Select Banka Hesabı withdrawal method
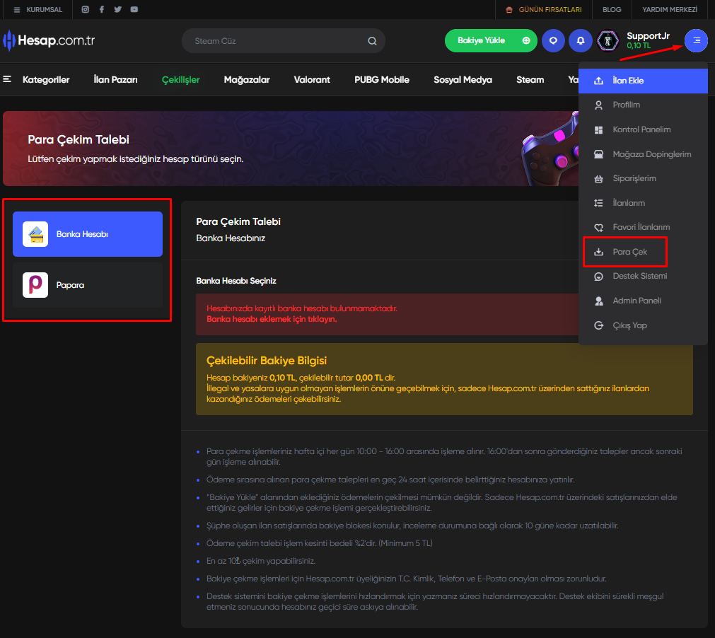This screenshot has width=715, height=638. pyautogui.click(x=88, y=234)
